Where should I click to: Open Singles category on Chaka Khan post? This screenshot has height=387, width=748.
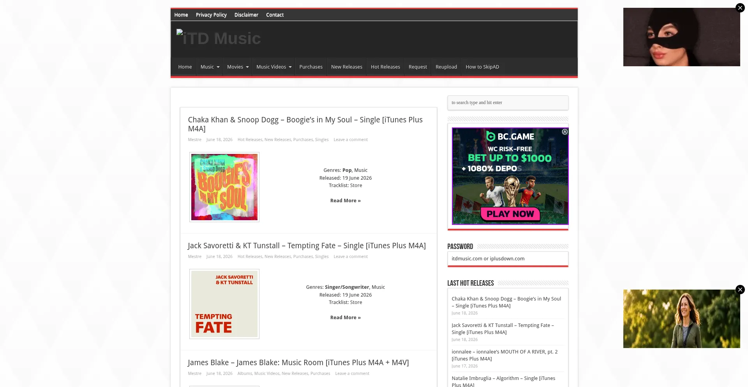322,140
